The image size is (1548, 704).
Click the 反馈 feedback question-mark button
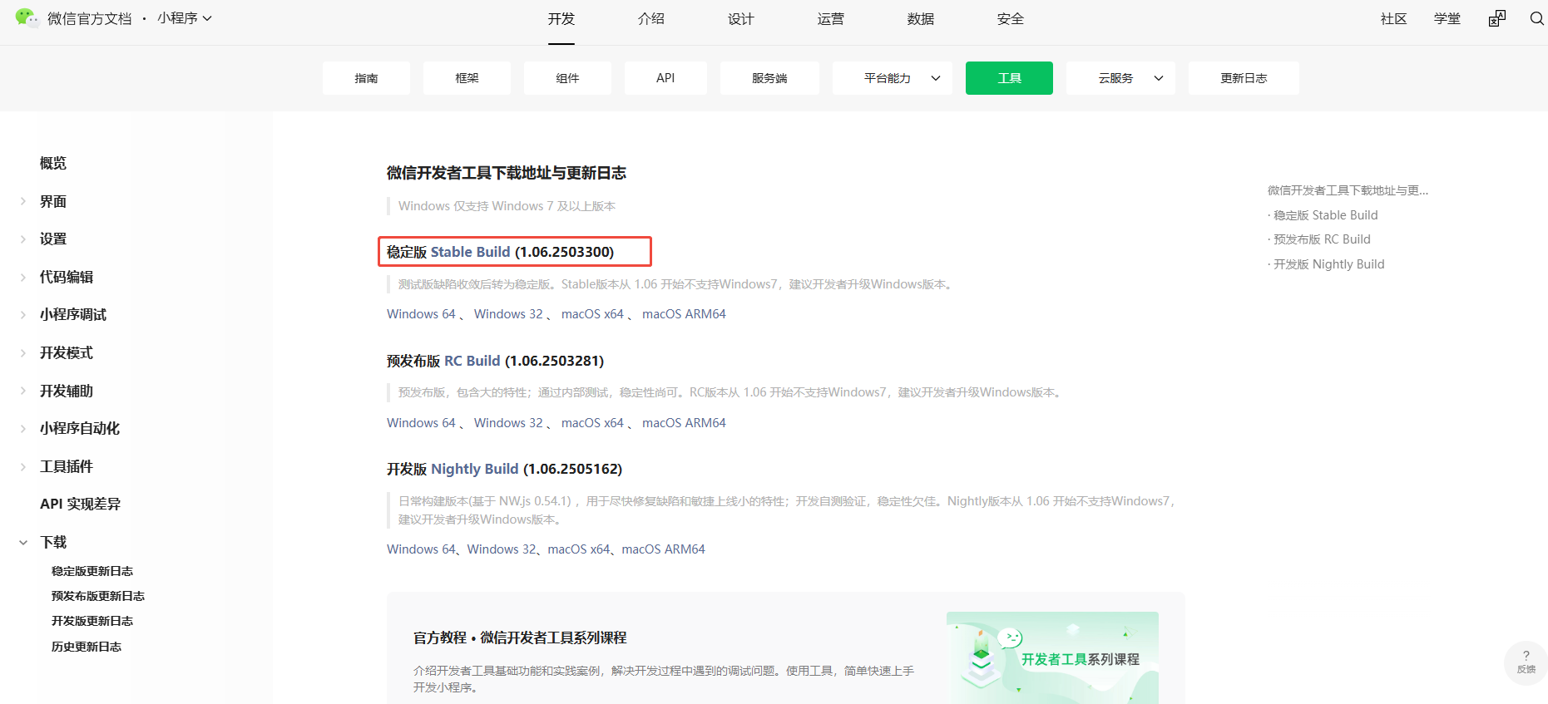pyautogui.click(x=1526, y=662)
